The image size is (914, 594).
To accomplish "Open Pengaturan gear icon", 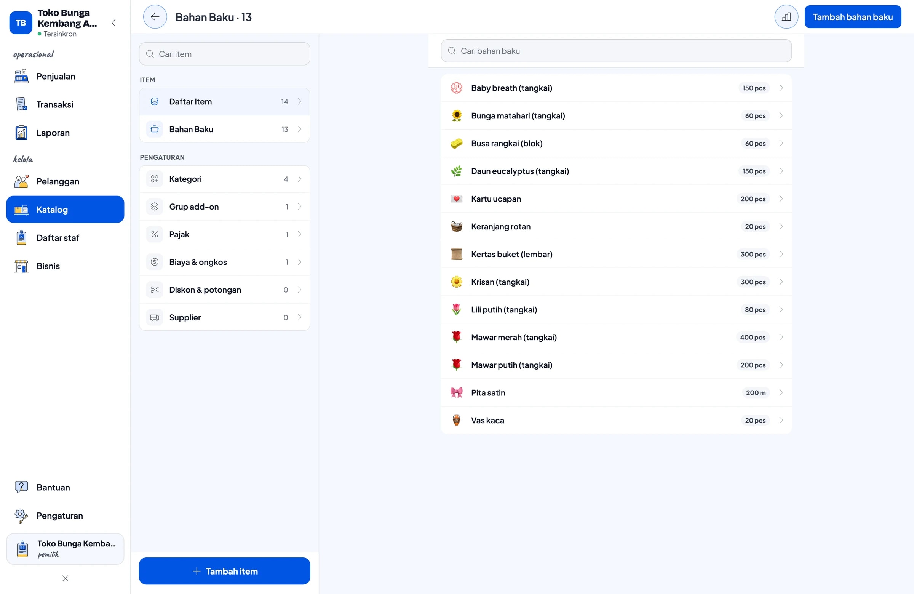I will tap(21, 516).
